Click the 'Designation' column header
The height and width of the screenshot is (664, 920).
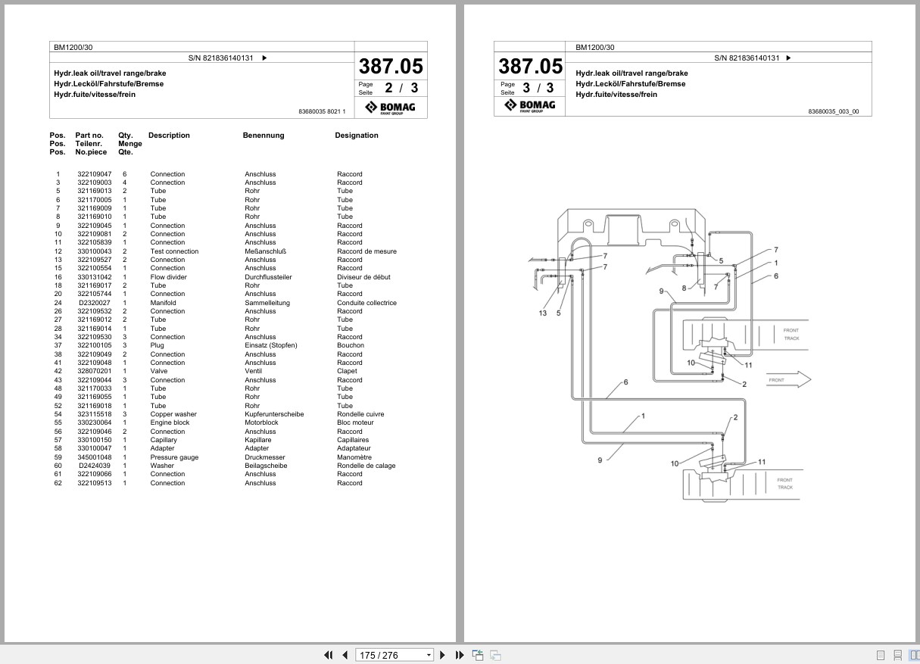pos(357,136)
